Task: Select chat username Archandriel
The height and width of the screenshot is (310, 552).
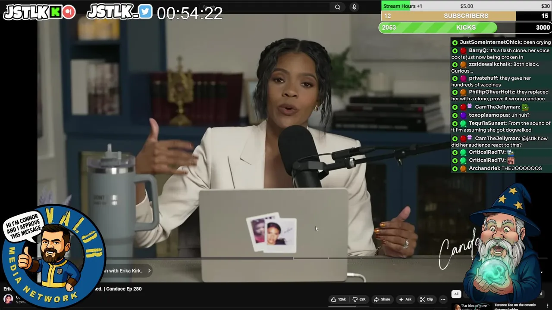Action: 484,168
